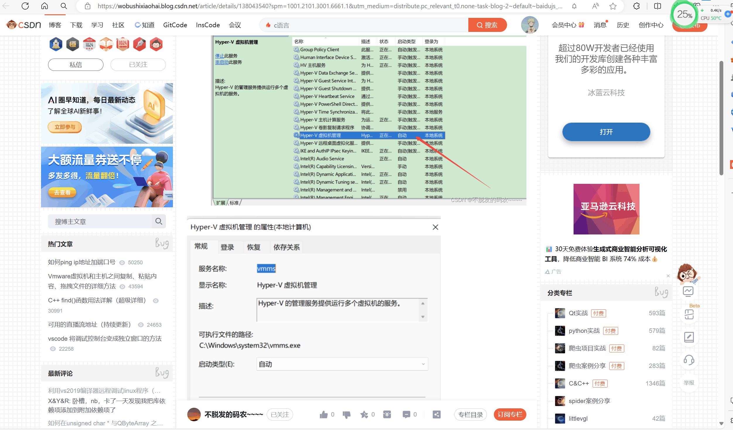Click the 私信 button
733x430 pixels.
pos(76,65)
